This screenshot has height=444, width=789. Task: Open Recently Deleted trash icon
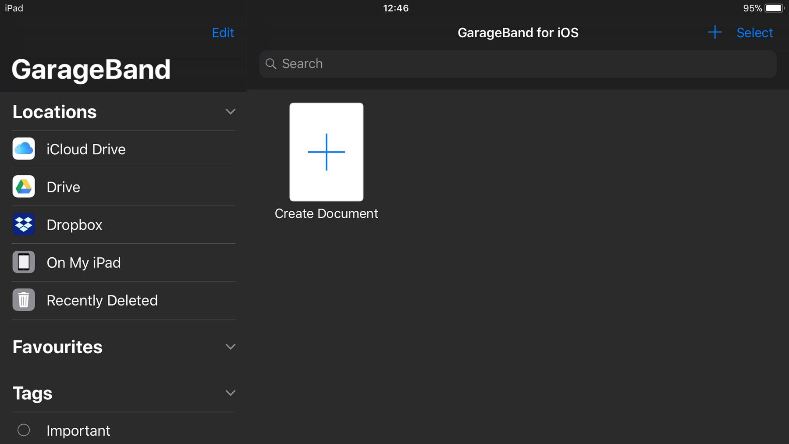pos(24,300)
